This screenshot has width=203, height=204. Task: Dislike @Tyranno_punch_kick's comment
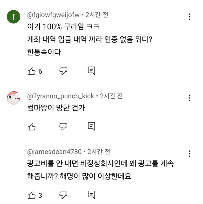click(x=63, y=127)
